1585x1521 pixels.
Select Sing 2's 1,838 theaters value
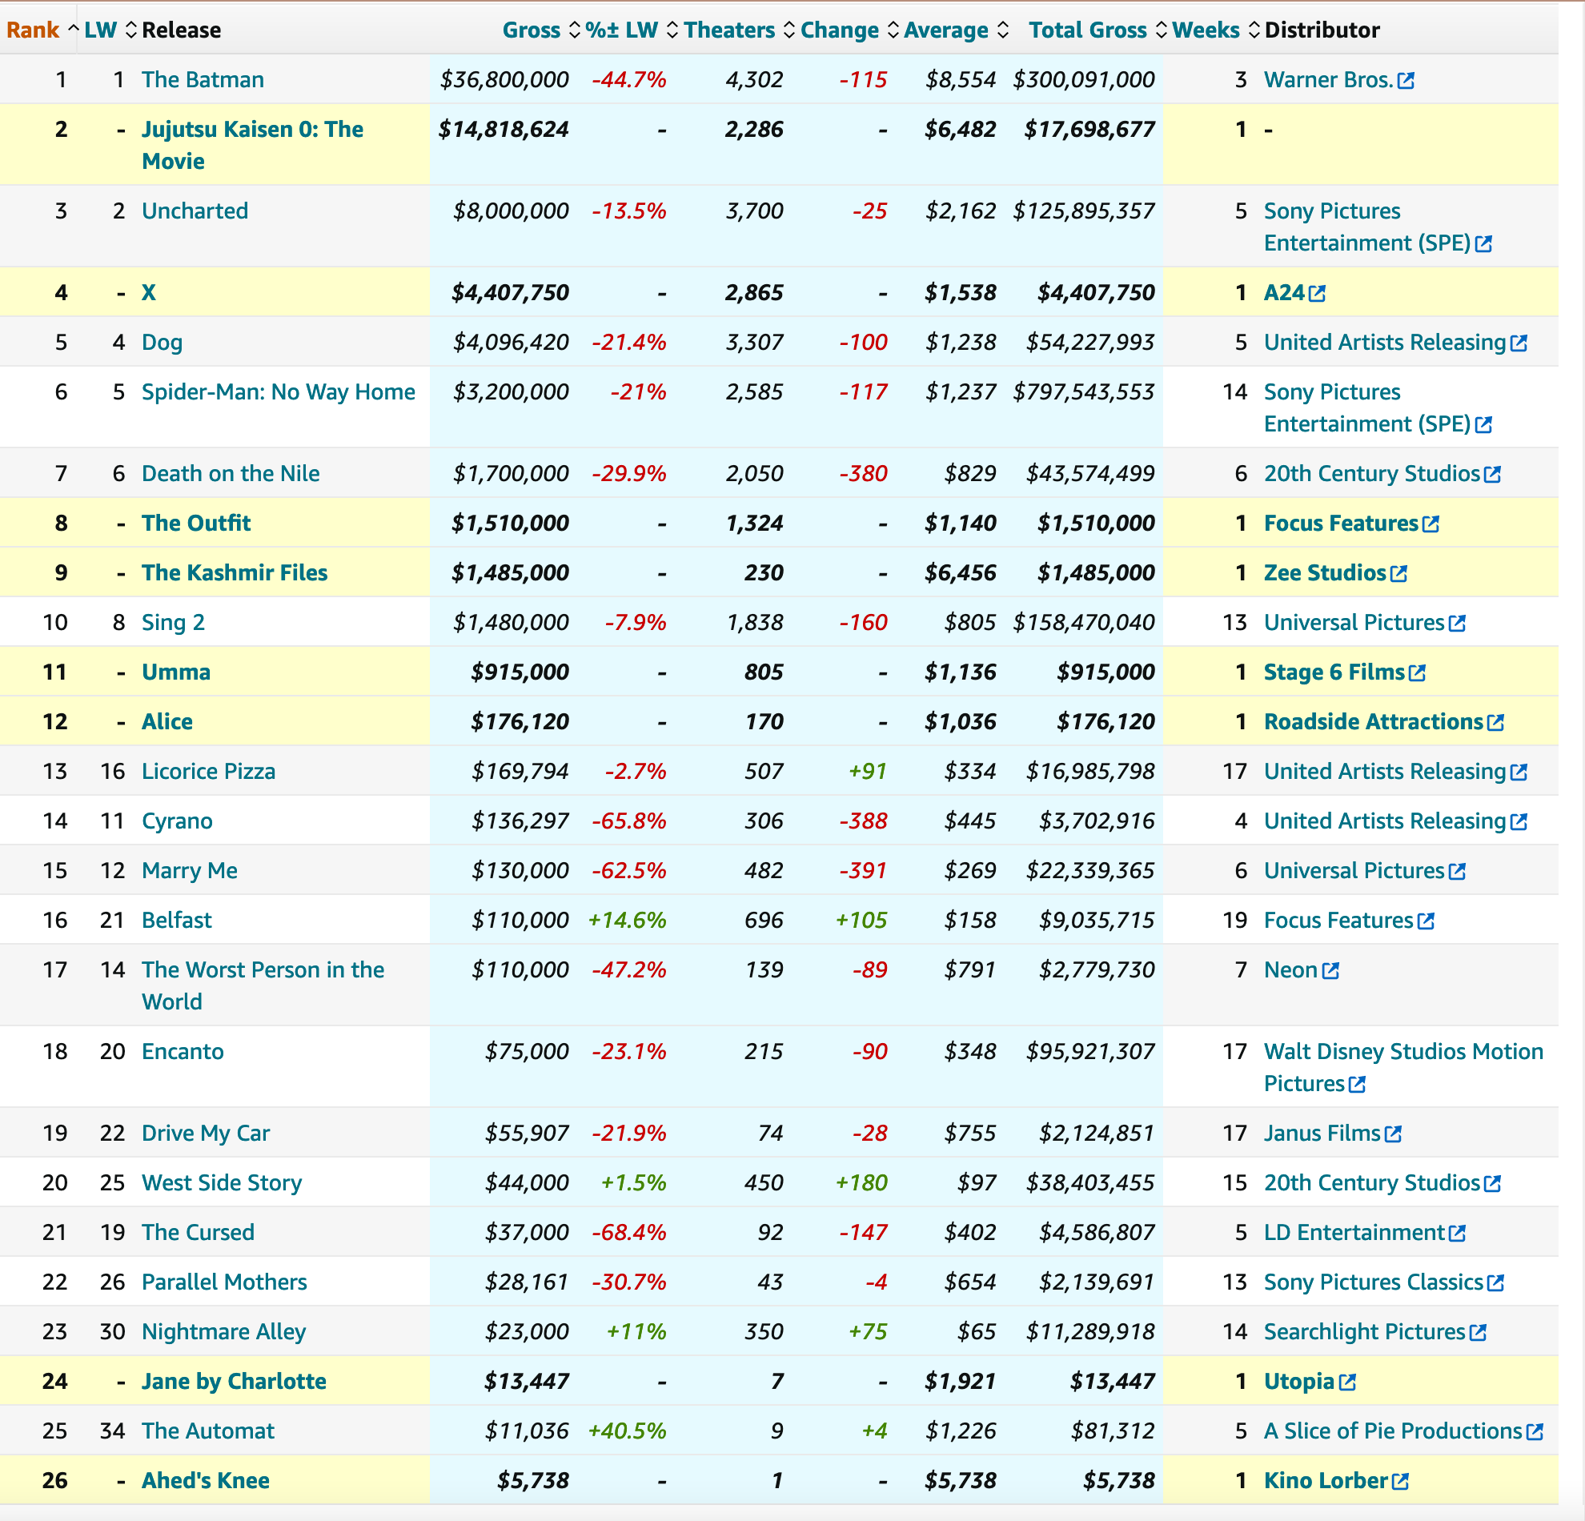tap(755, 622)
